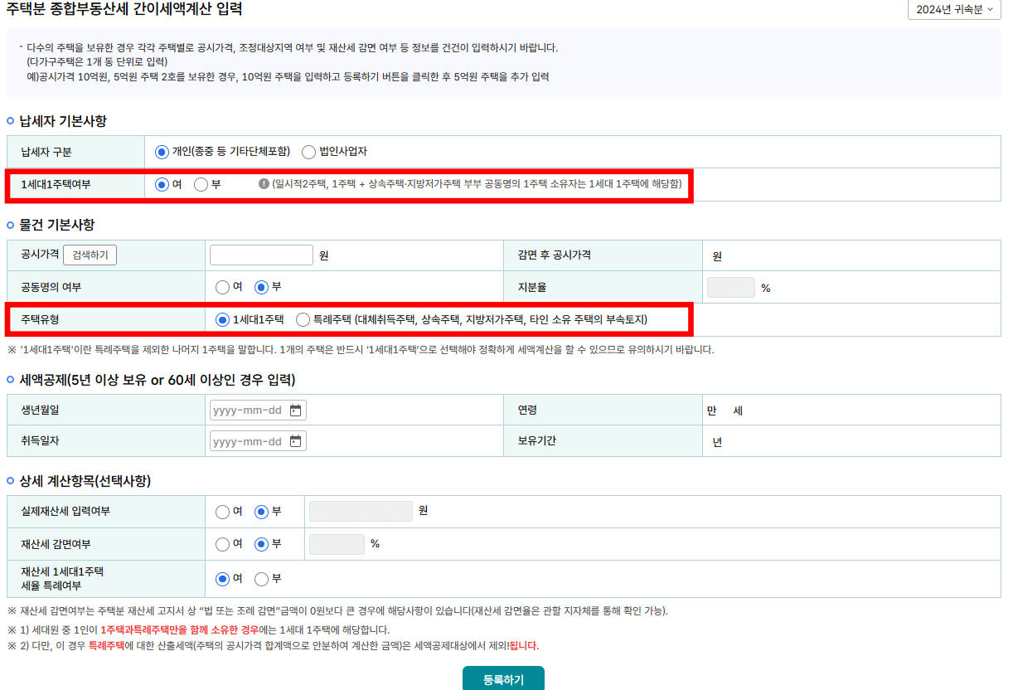Screen dimensions: 1013x690
Task: Select 부 for 재산세 1세대1주택 세율특례여부
Action: (259, 580)
